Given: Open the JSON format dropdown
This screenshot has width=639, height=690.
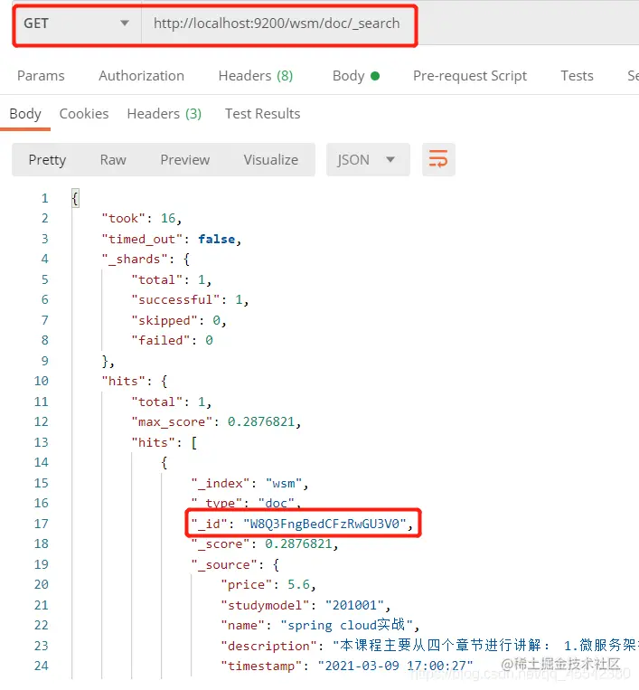Looking at the screenshot, I should [x=368, y=160].
